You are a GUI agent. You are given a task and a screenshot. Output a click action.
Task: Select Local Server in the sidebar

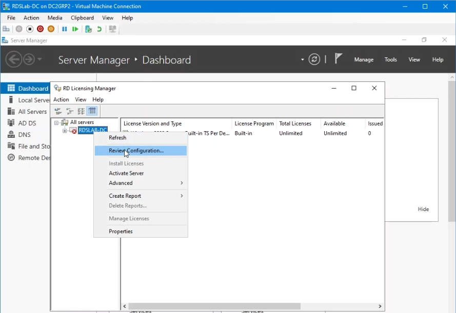tap(33, 100)
